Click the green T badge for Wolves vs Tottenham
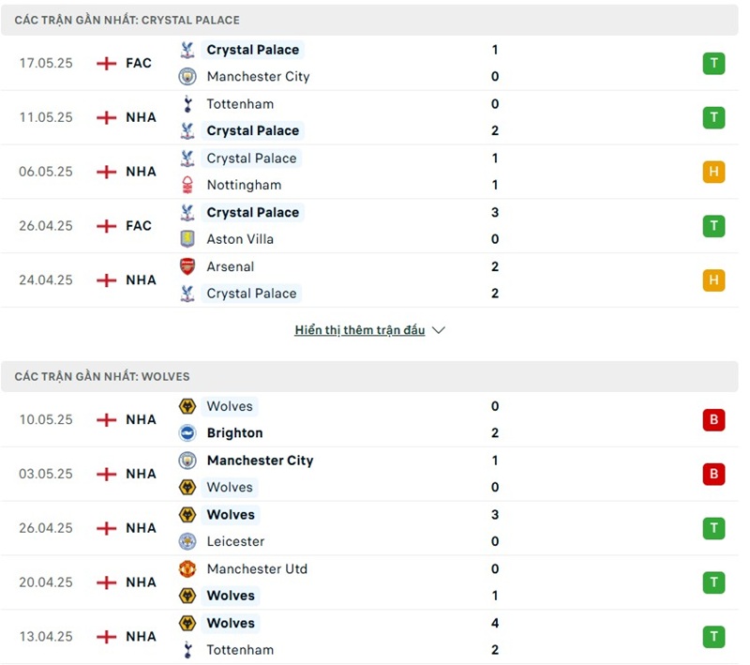This screenshot has height=665, width=750. pos(713,637)
